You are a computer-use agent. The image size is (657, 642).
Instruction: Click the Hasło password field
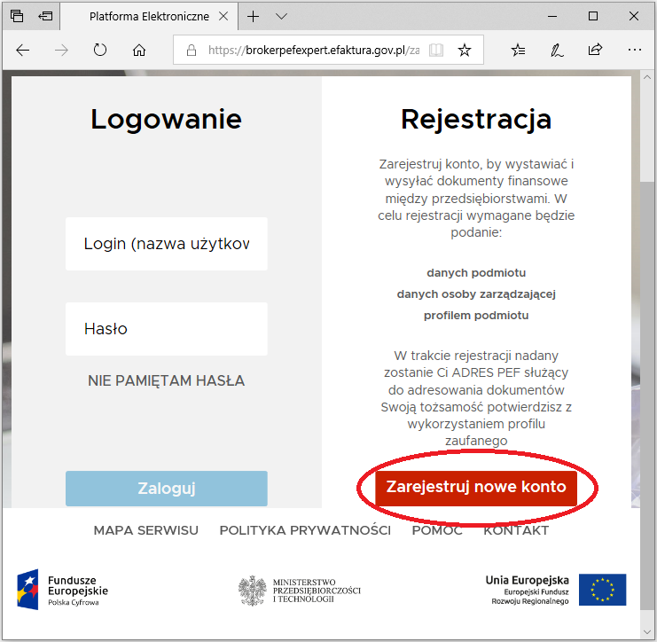pos(167,329)
